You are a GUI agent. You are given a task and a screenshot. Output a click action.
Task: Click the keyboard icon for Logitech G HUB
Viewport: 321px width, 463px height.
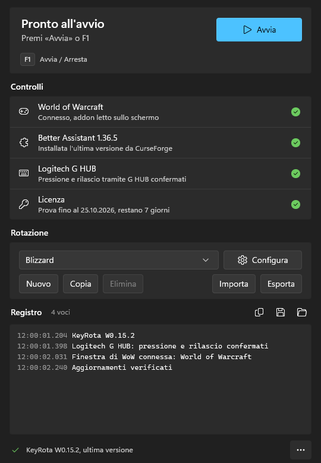click(x=24, y=173)
